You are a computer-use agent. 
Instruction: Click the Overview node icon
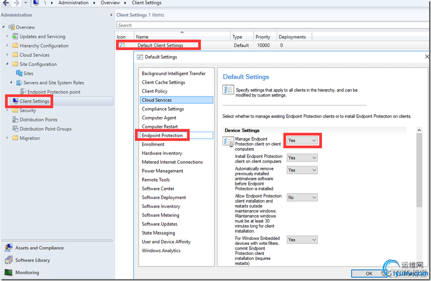coord(11,27)
